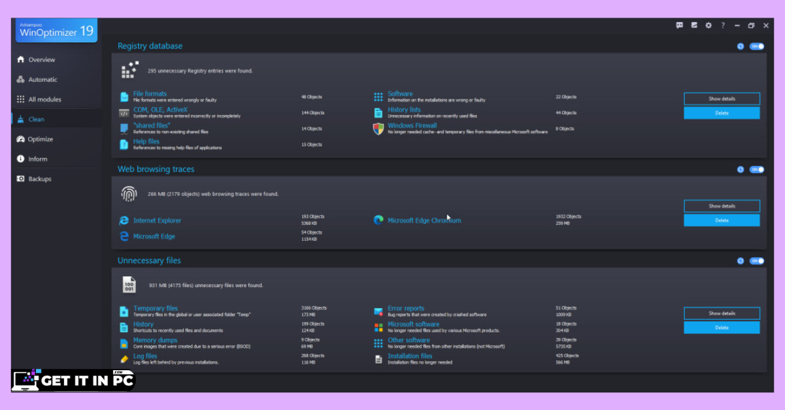Click the Microsoft Edge Chromium icon
The width and height of the screenshot is (785, 410).
(378, 220)
